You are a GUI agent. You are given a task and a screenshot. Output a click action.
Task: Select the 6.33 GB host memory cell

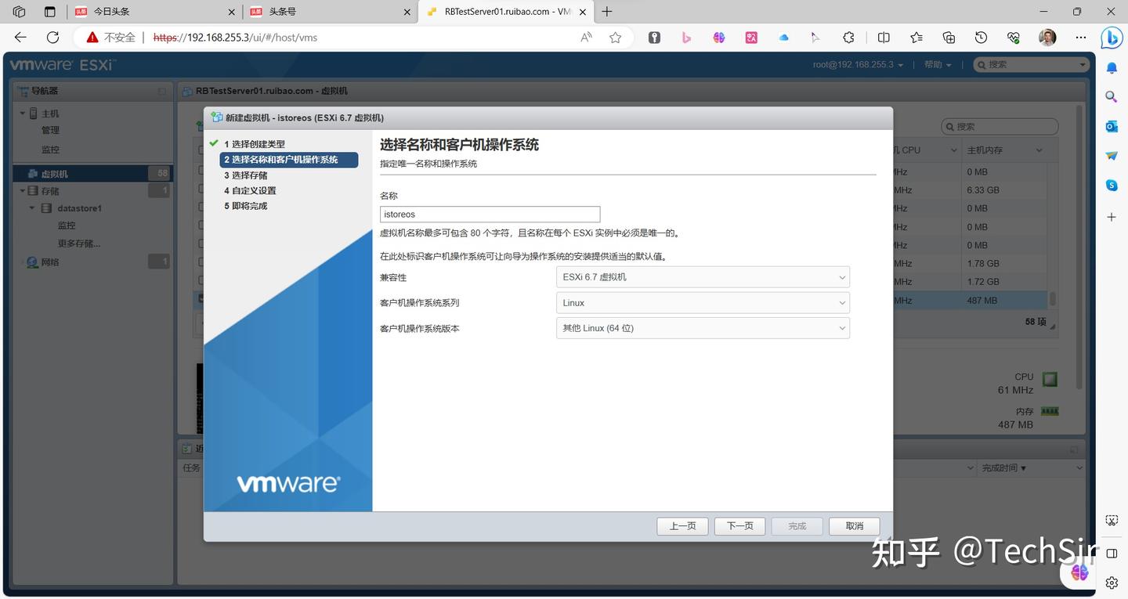[x=1004, y=190]
